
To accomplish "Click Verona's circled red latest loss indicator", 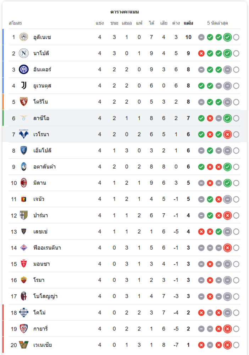I will point(227,135).
